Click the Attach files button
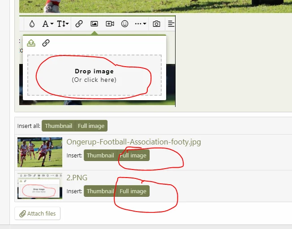Screen dimensions: 292x229 click(x=38, y=213)
